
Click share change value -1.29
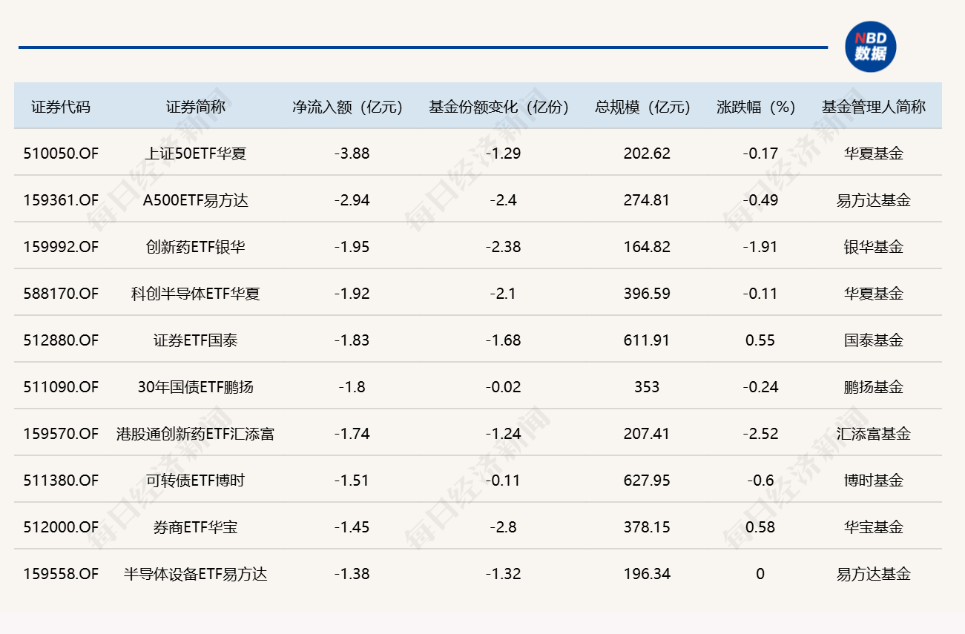pos(503,153)
